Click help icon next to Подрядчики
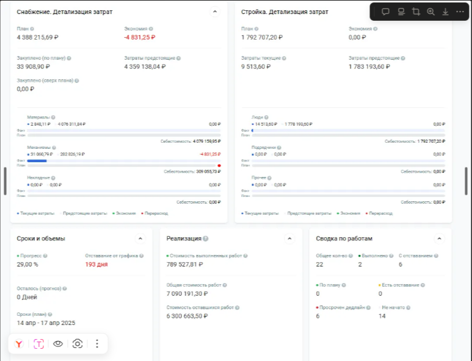Image resolution: width=472 pixels, height=361 pixels. coord(279,148)
